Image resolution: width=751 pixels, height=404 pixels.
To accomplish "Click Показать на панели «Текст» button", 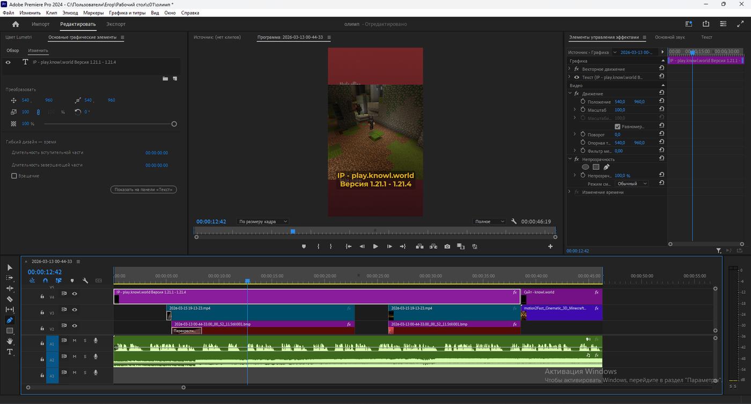I will 143,190.
